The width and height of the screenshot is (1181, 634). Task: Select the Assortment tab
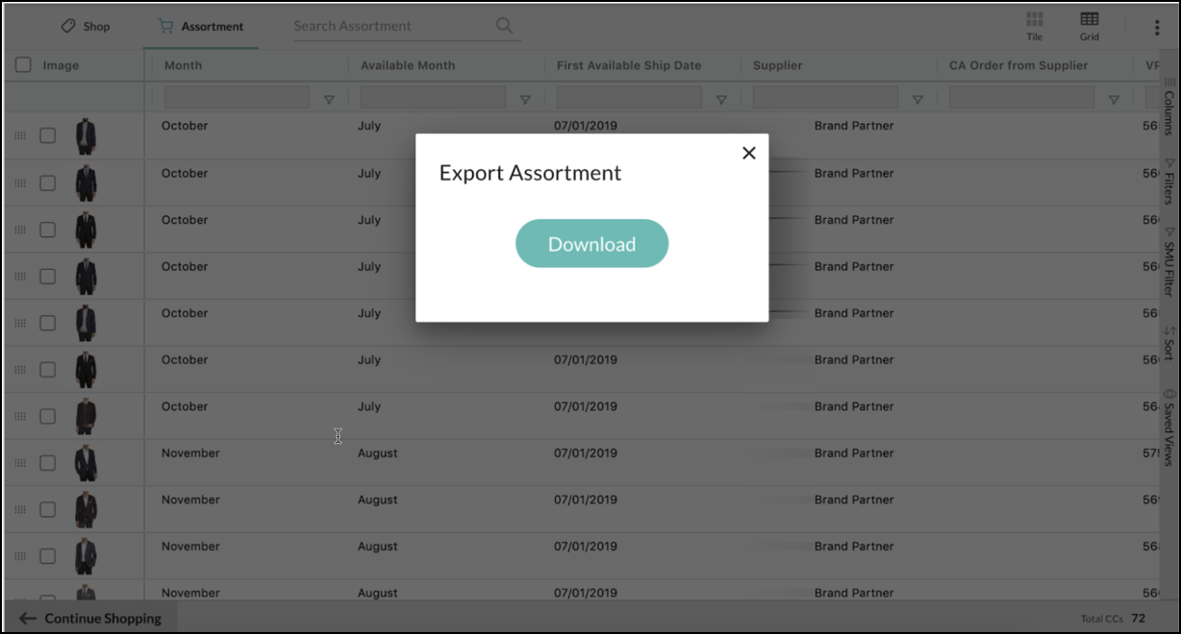(201, 26)
